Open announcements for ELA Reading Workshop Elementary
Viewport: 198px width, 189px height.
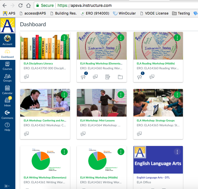tap(83, 77)
